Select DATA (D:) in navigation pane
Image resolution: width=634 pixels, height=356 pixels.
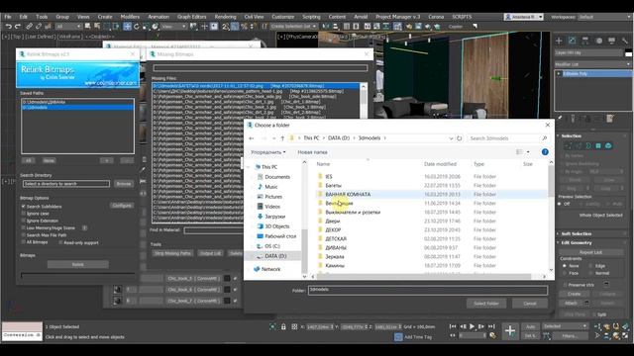point(275,256)
